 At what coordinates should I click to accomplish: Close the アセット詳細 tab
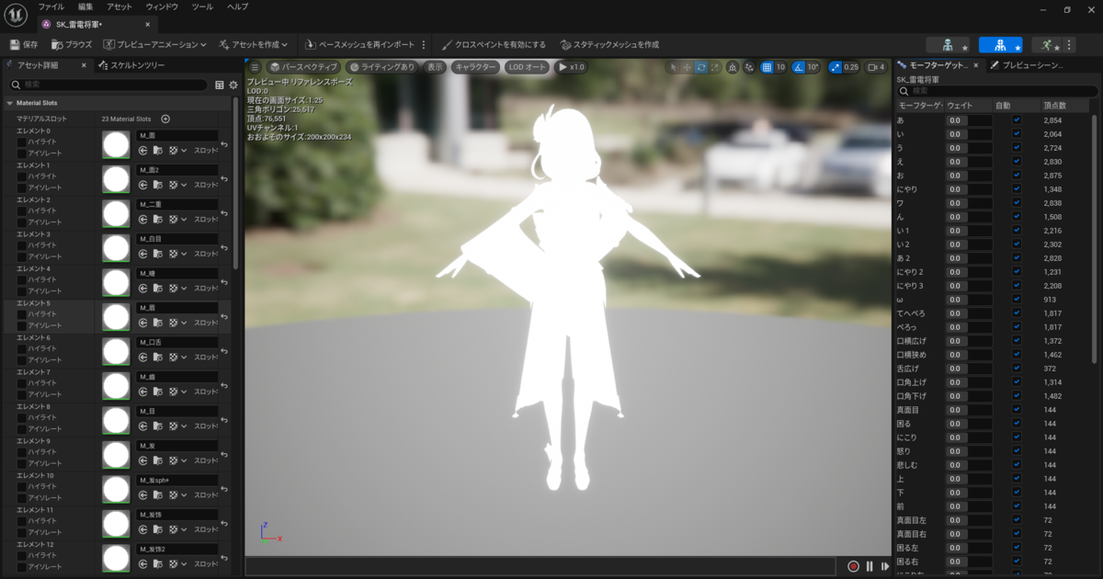click(83, 65)
